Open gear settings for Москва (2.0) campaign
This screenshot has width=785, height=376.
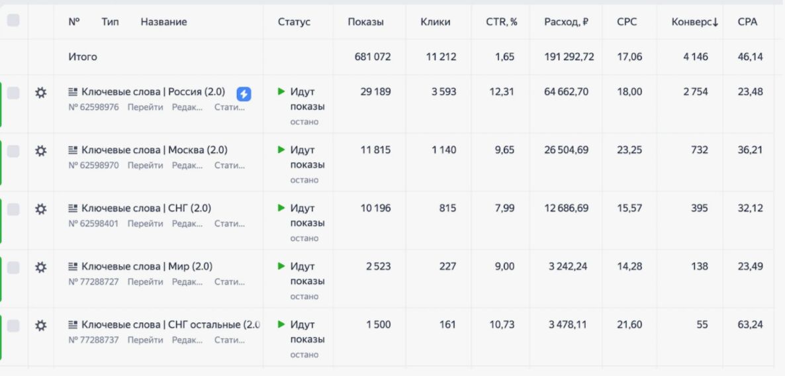point(40,151)
